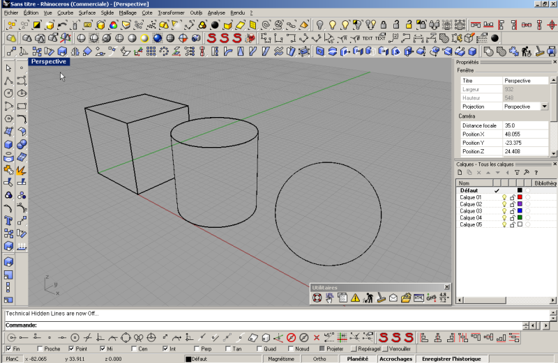
Task: Click the Perspective viewport title label
Action: pyautogui.click(x=49, y=61)
